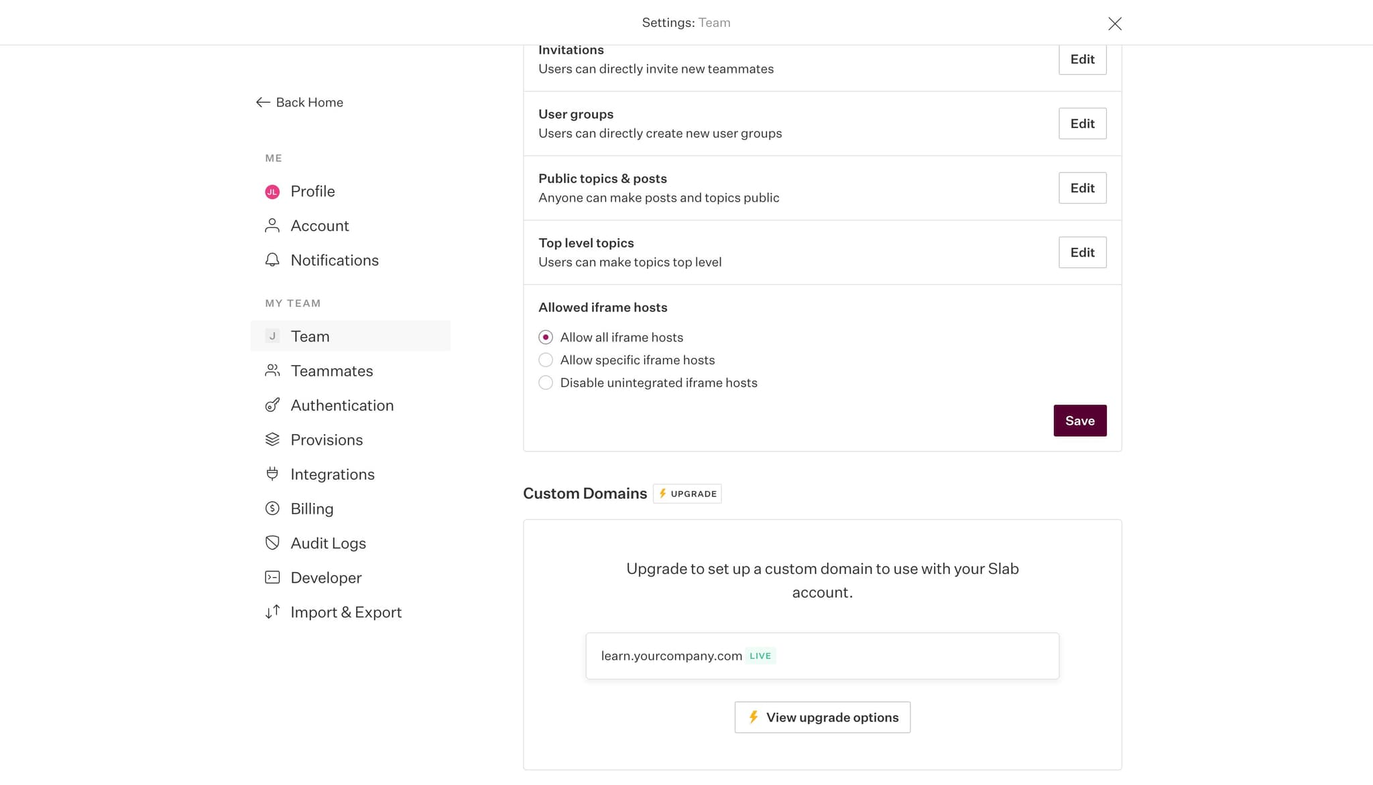Screen dimensions: 1373x785
Task: Click the Import & Export arrows icon
Action: pyautogui.click(x=272, y=612)
